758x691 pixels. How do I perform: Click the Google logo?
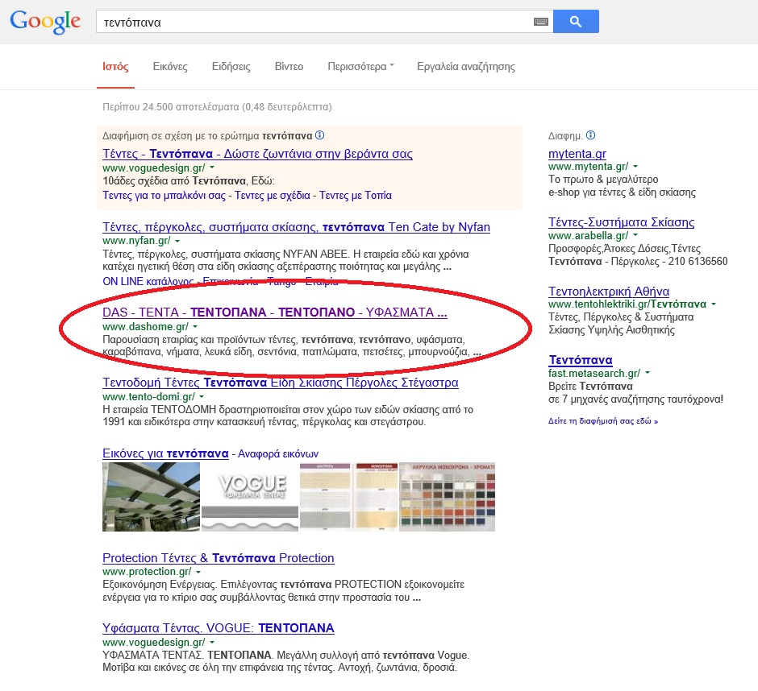45,22
